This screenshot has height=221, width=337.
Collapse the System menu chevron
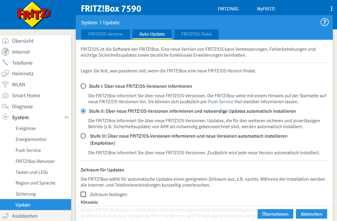coord(66,117)
